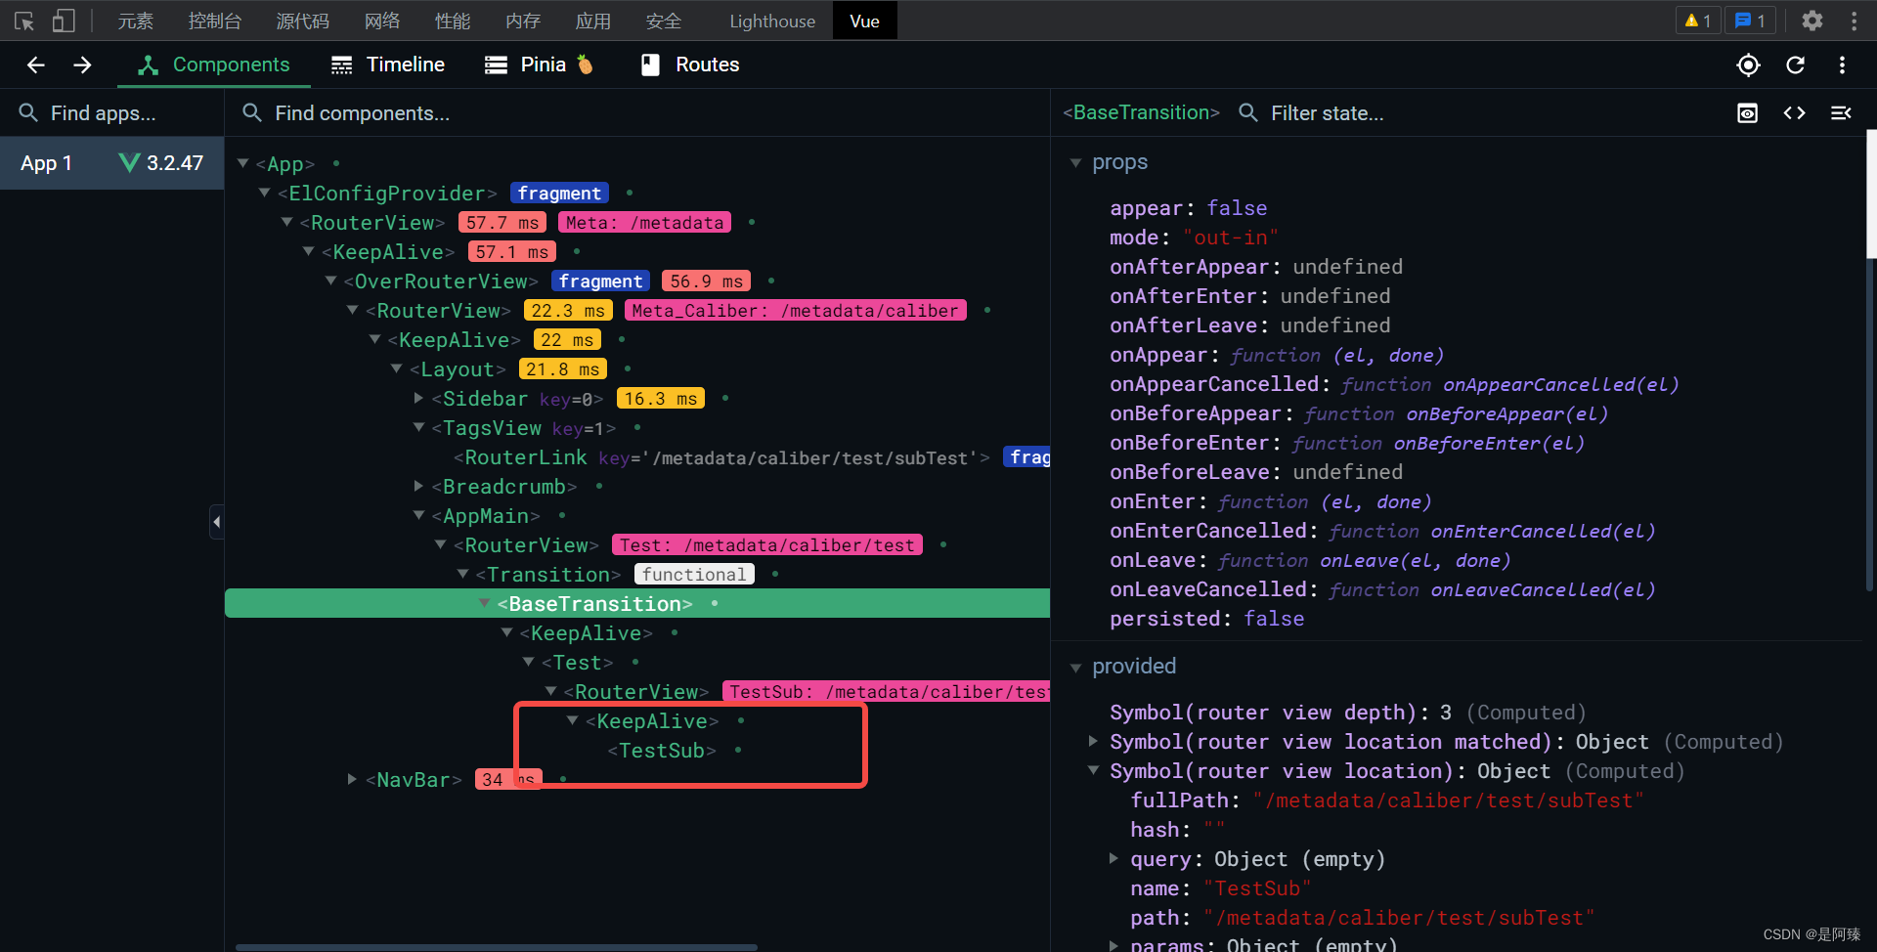Click the Find apps search icon
Image resolution: width=1877 pixels, height=952 pixels.
tap(28, 113)
